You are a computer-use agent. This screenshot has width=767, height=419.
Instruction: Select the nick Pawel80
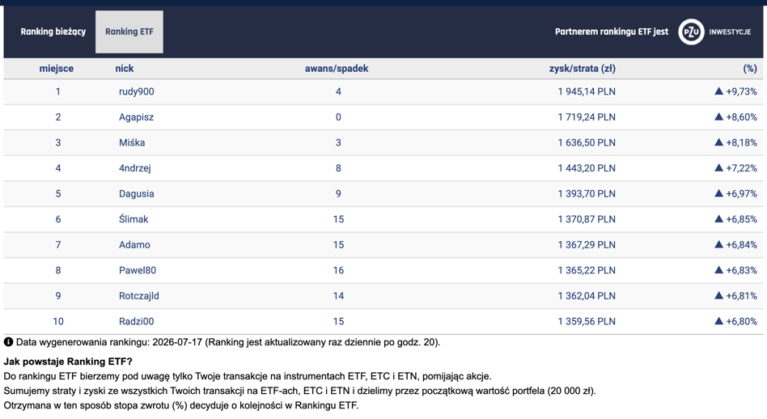click(x=138, y=270)
